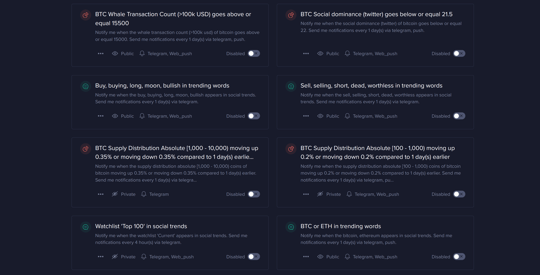
Task: Open the ellipsis menu on the Watchlist 'Top 100' card
Action: (x=101, y=257)
